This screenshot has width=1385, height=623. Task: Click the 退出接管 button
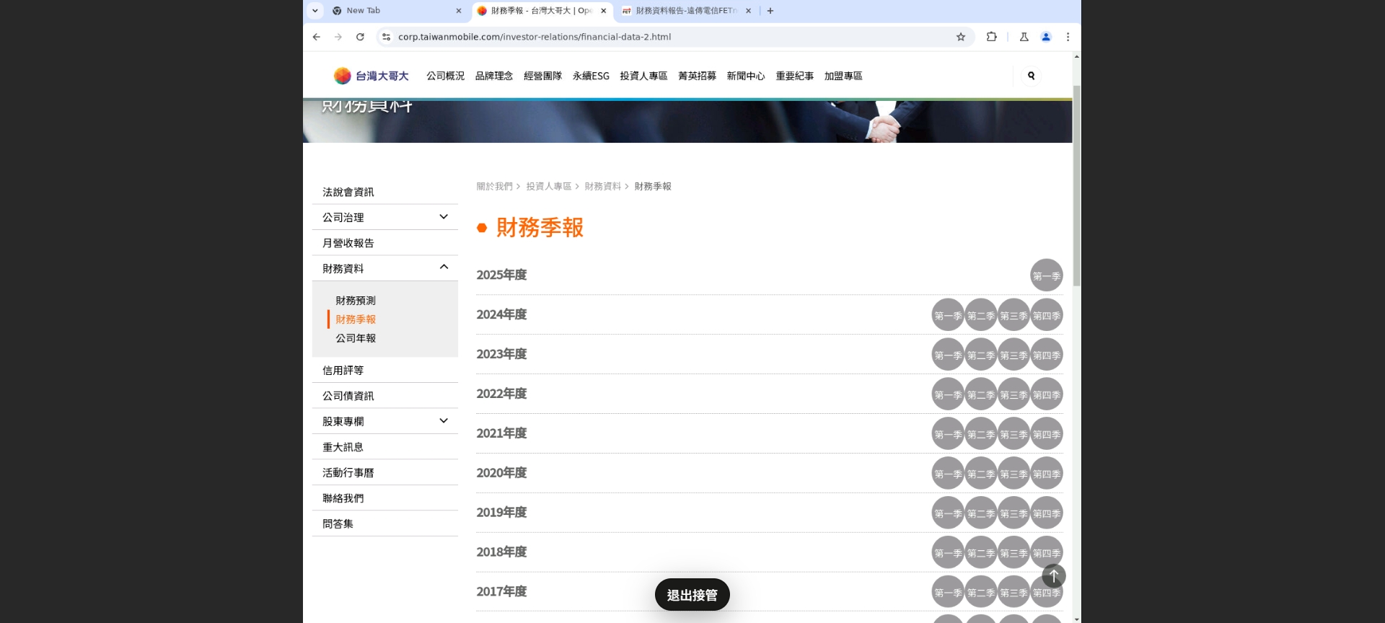click(692, 595)
